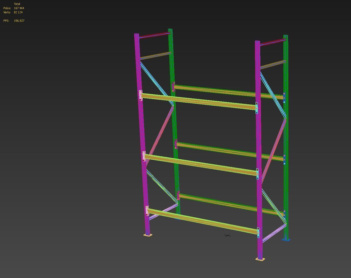Click the FPS: label
The image size is (351, 278).
pyautogui.click(x=6, y=21)
